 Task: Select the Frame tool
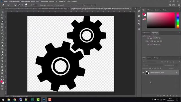coord(2,27)
